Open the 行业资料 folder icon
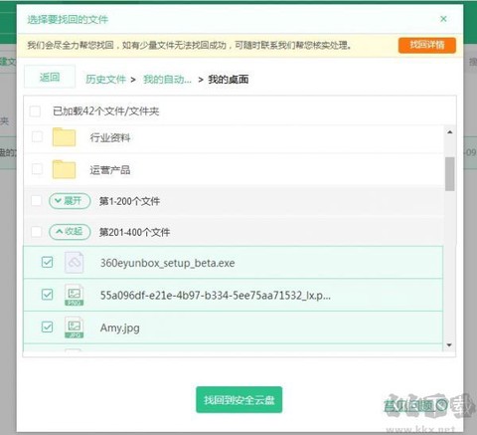477x435 pixels. coord(64,136)
